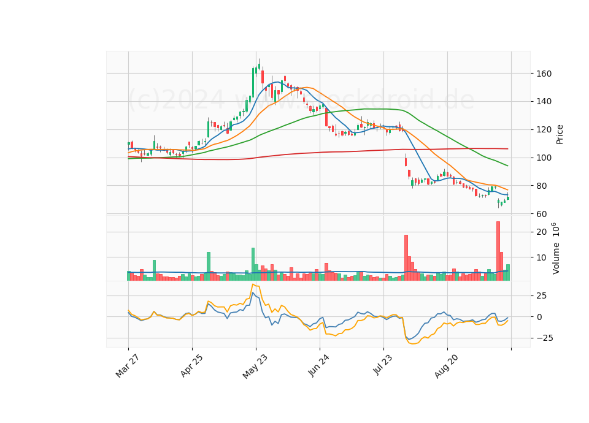The height and width of the screenshot is (423, 589).
Task: Click the 120 price axis value
Action: pyautogui.click(x=544, y=129)
